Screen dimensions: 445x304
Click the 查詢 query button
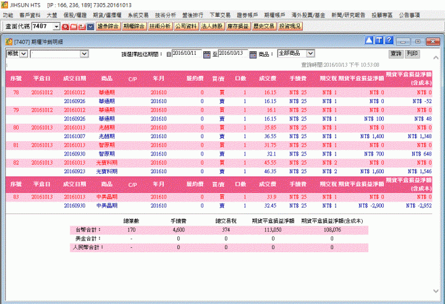396,54
